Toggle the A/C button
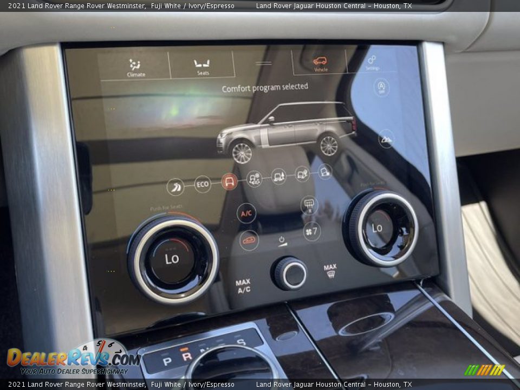This screenshot has height=390, width=520. 246,213
